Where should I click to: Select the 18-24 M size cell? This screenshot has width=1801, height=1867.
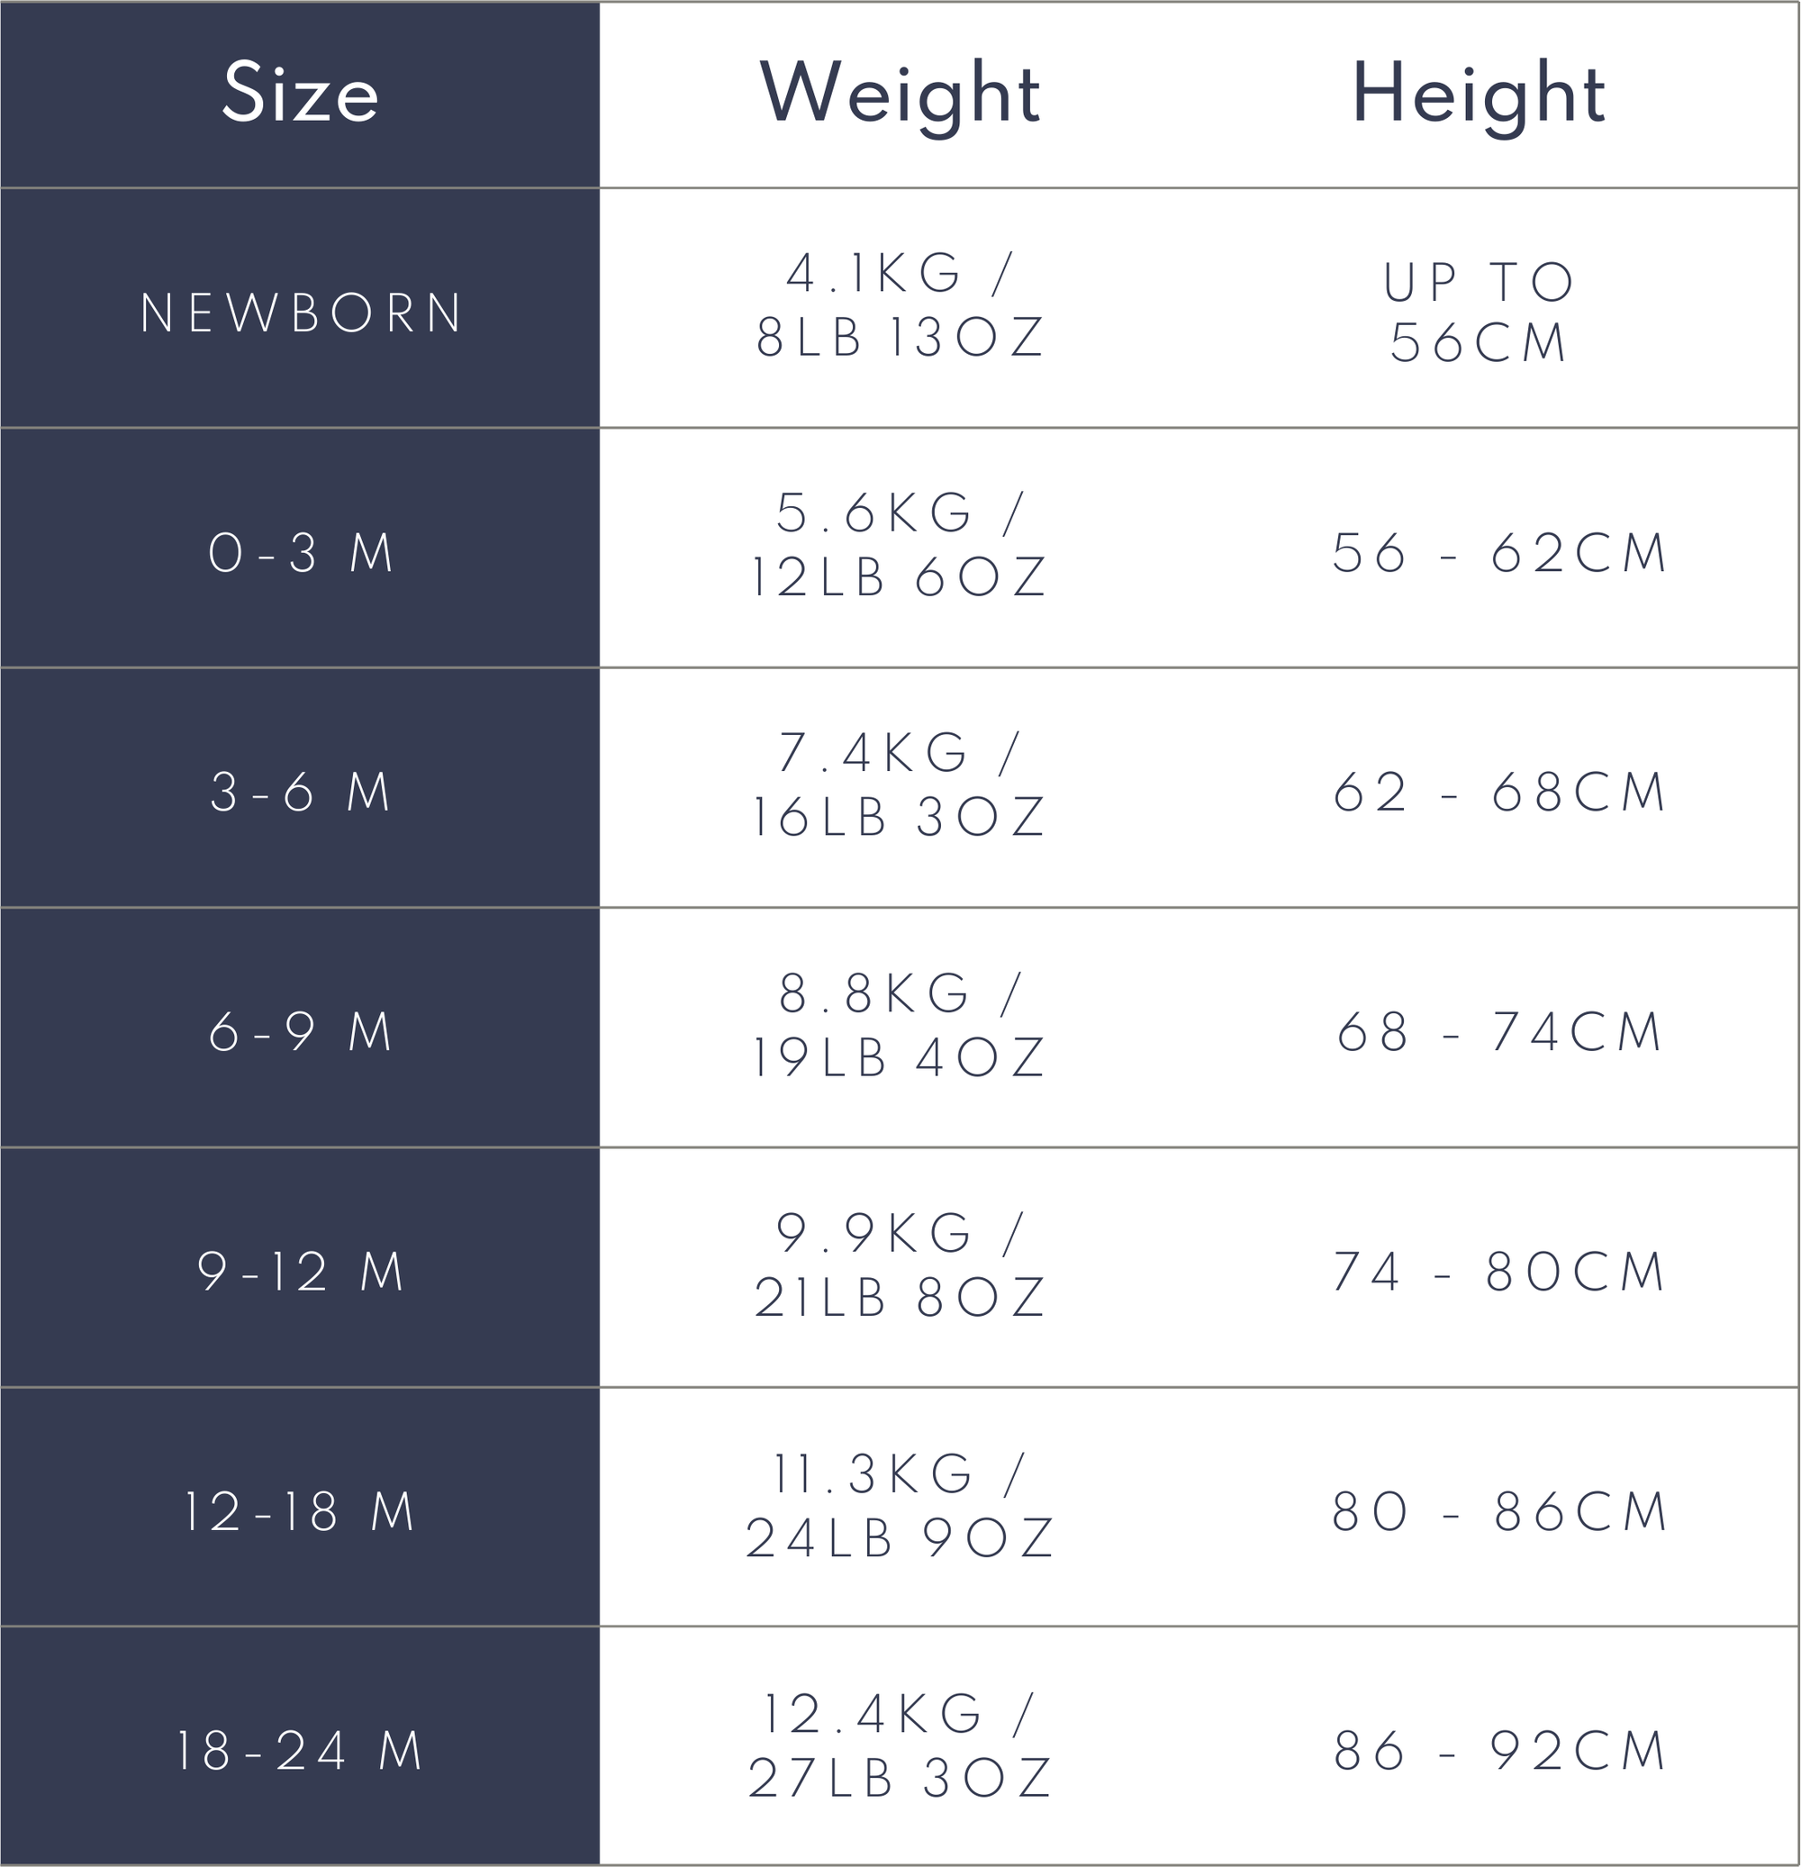coord(300,1751)
